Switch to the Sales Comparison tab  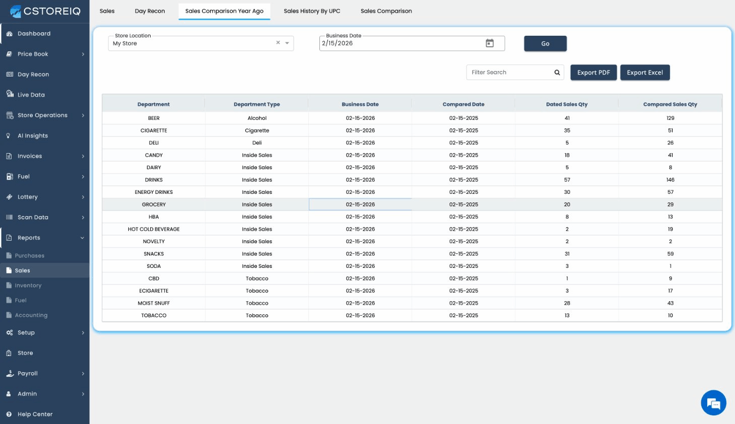(386, 11)
